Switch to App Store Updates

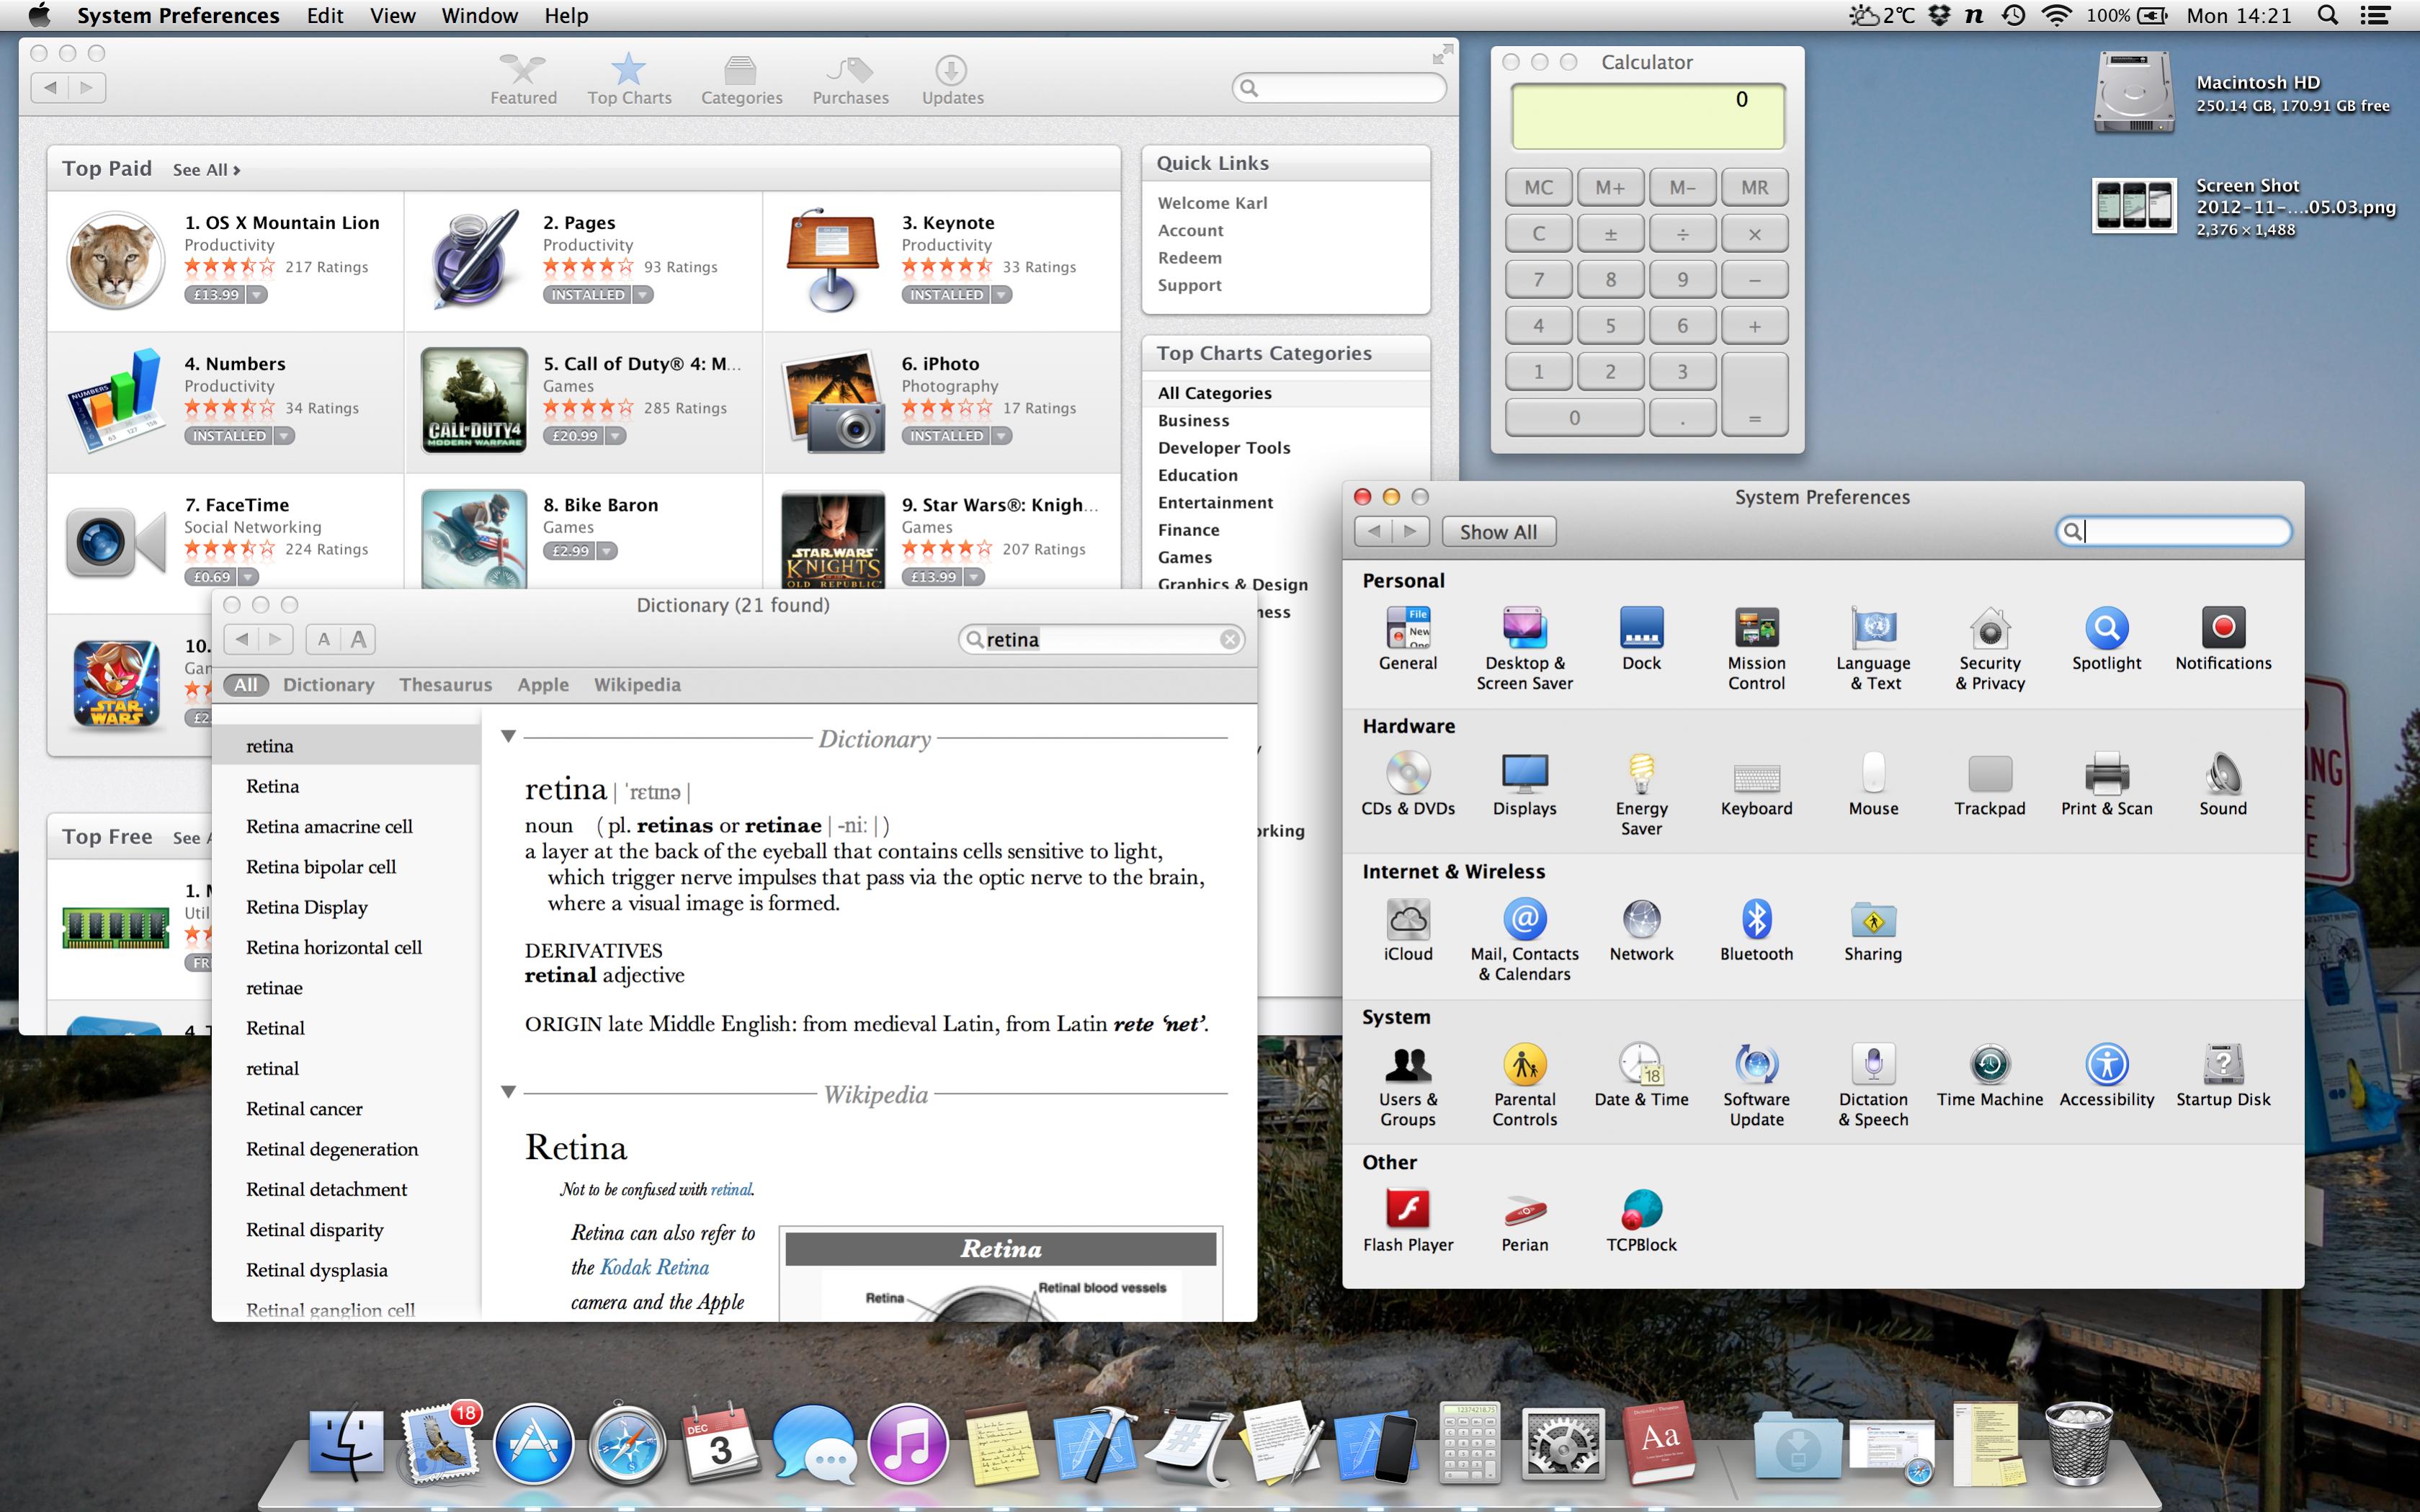click(x=952, y=79)
